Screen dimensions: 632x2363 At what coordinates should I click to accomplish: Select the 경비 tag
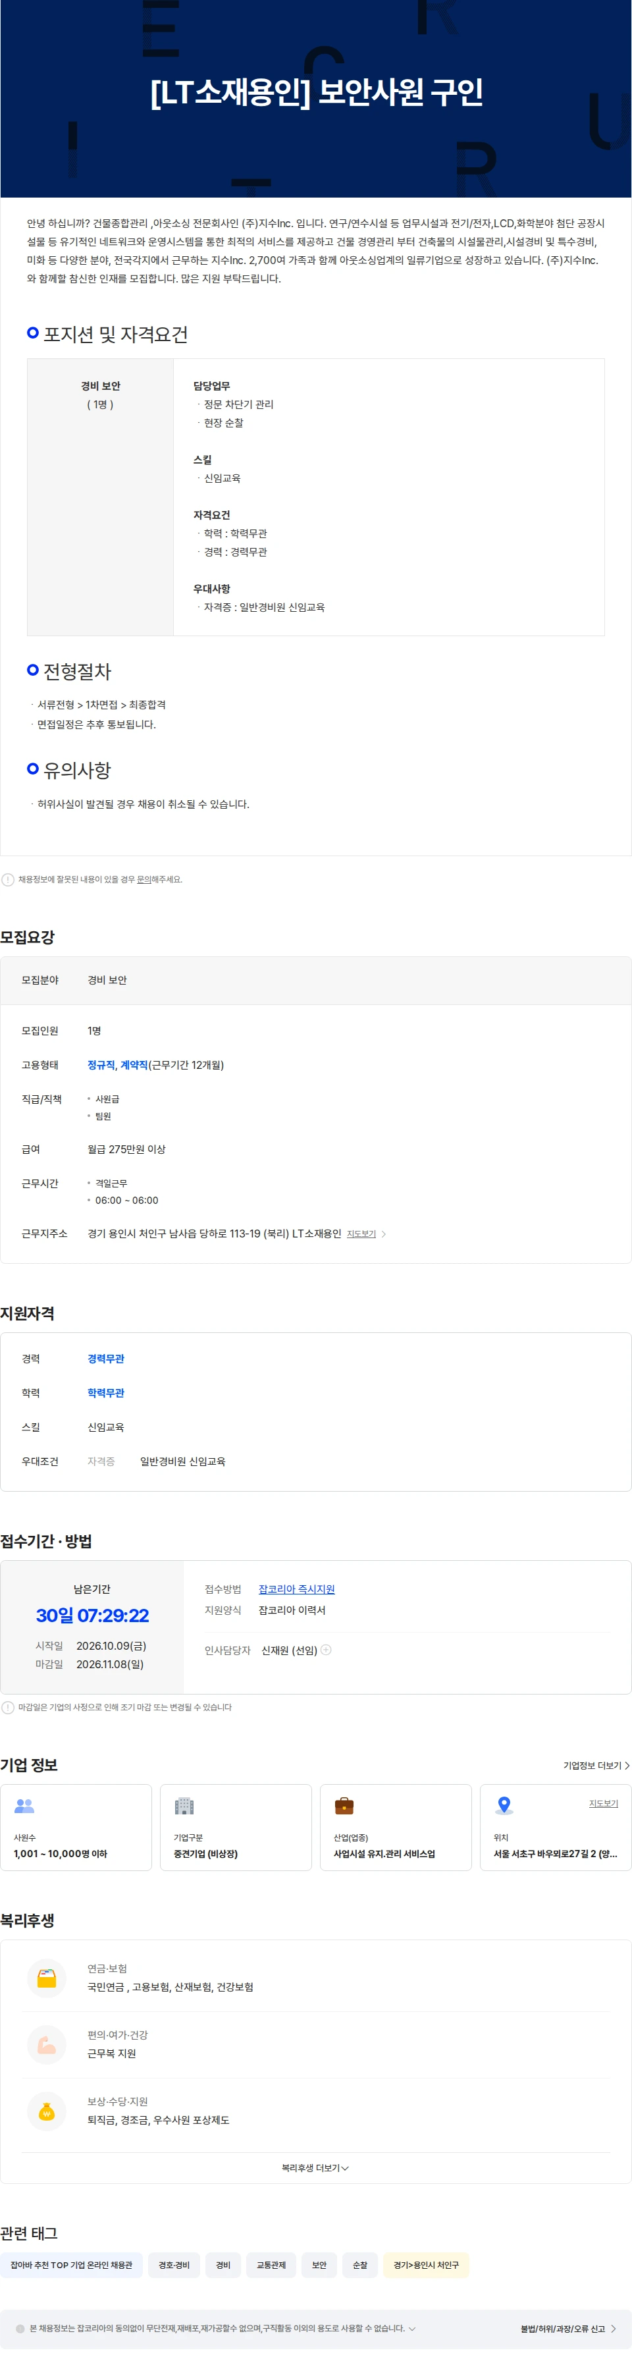(223, 2265)
